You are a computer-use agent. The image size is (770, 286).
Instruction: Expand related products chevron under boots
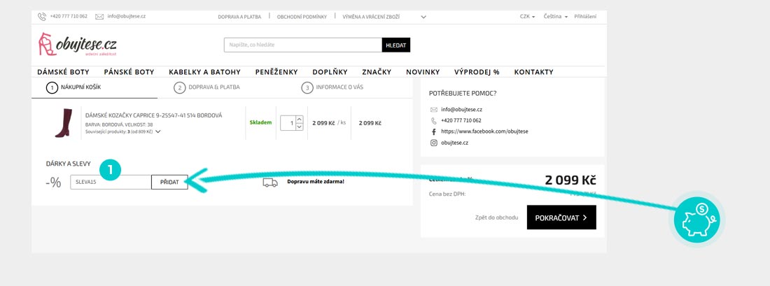coord(158,131)
